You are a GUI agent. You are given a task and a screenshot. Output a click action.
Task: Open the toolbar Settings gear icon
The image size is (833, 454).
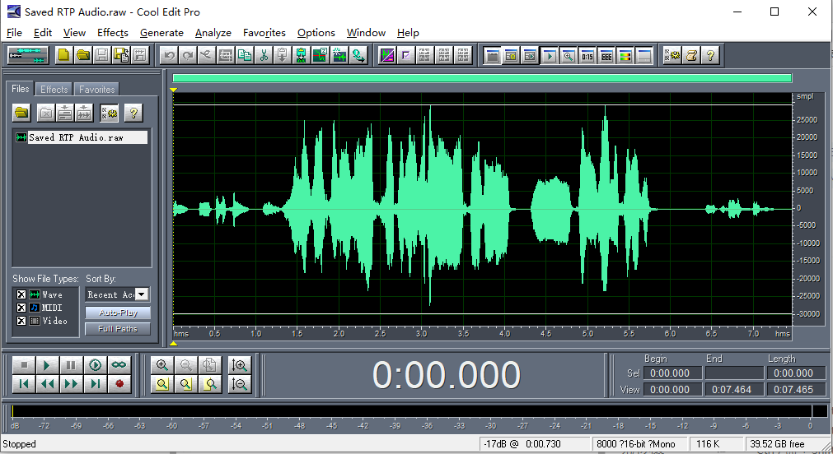(672, 55)
